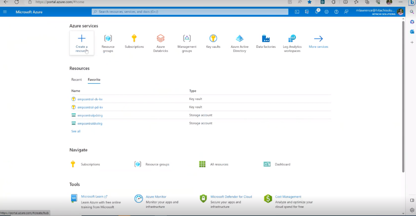Open Edge sidebar search icon
416x216 pixels.
click(412, 12)
